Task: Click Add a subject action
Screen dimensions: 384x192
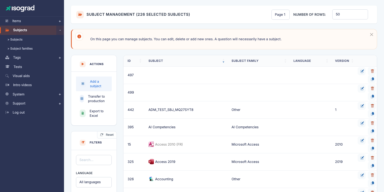Action: (x=94, y=84)
